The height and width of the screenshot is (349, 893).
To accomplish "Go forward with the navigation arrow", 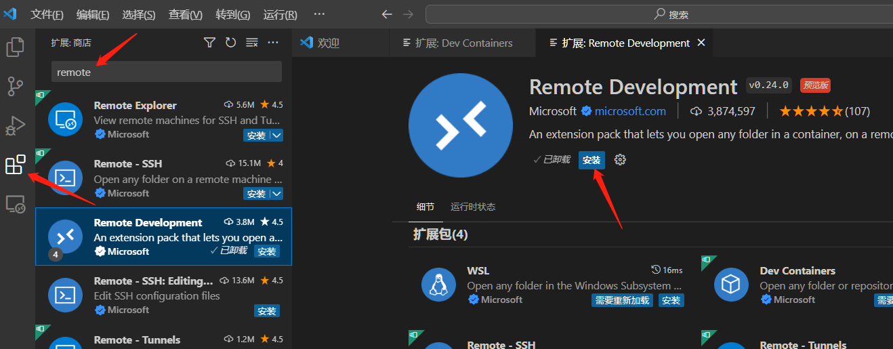I will coord(408,14).
